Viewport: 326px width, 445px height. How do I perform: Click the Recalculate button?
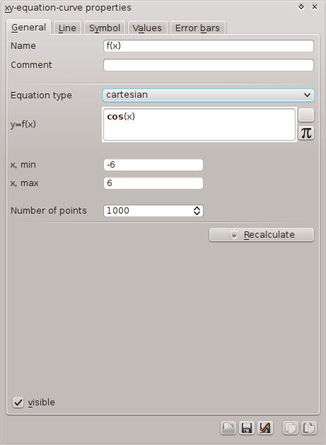tap(262, 235)
